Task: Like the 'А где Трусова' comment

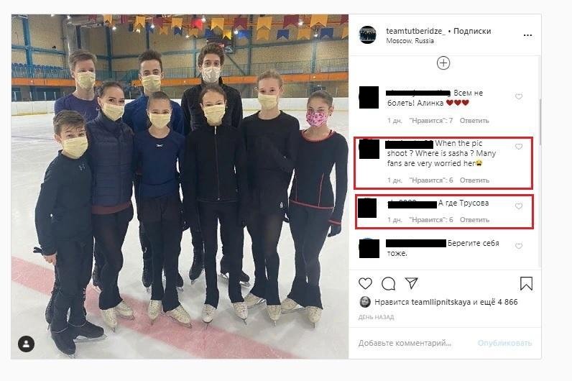Action: click(519, 206)
